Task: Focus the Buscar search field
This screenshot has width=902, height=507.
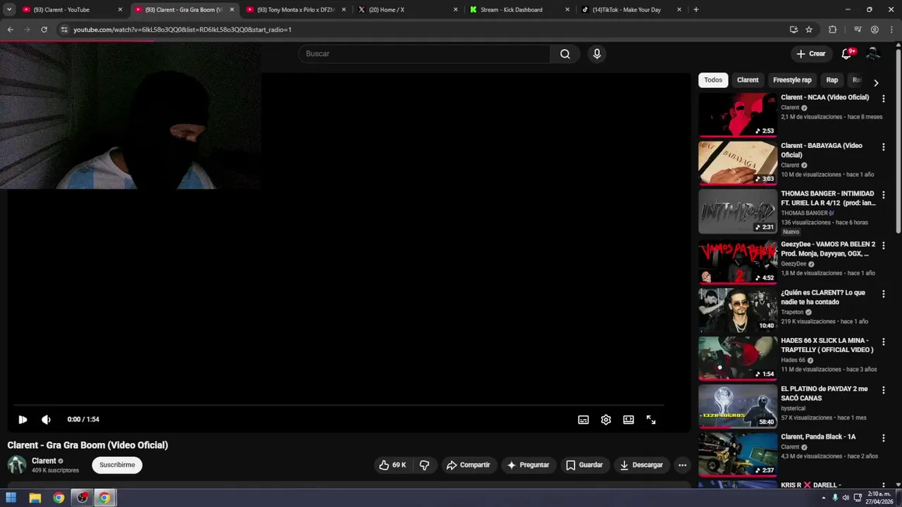Action: point(424,54)
